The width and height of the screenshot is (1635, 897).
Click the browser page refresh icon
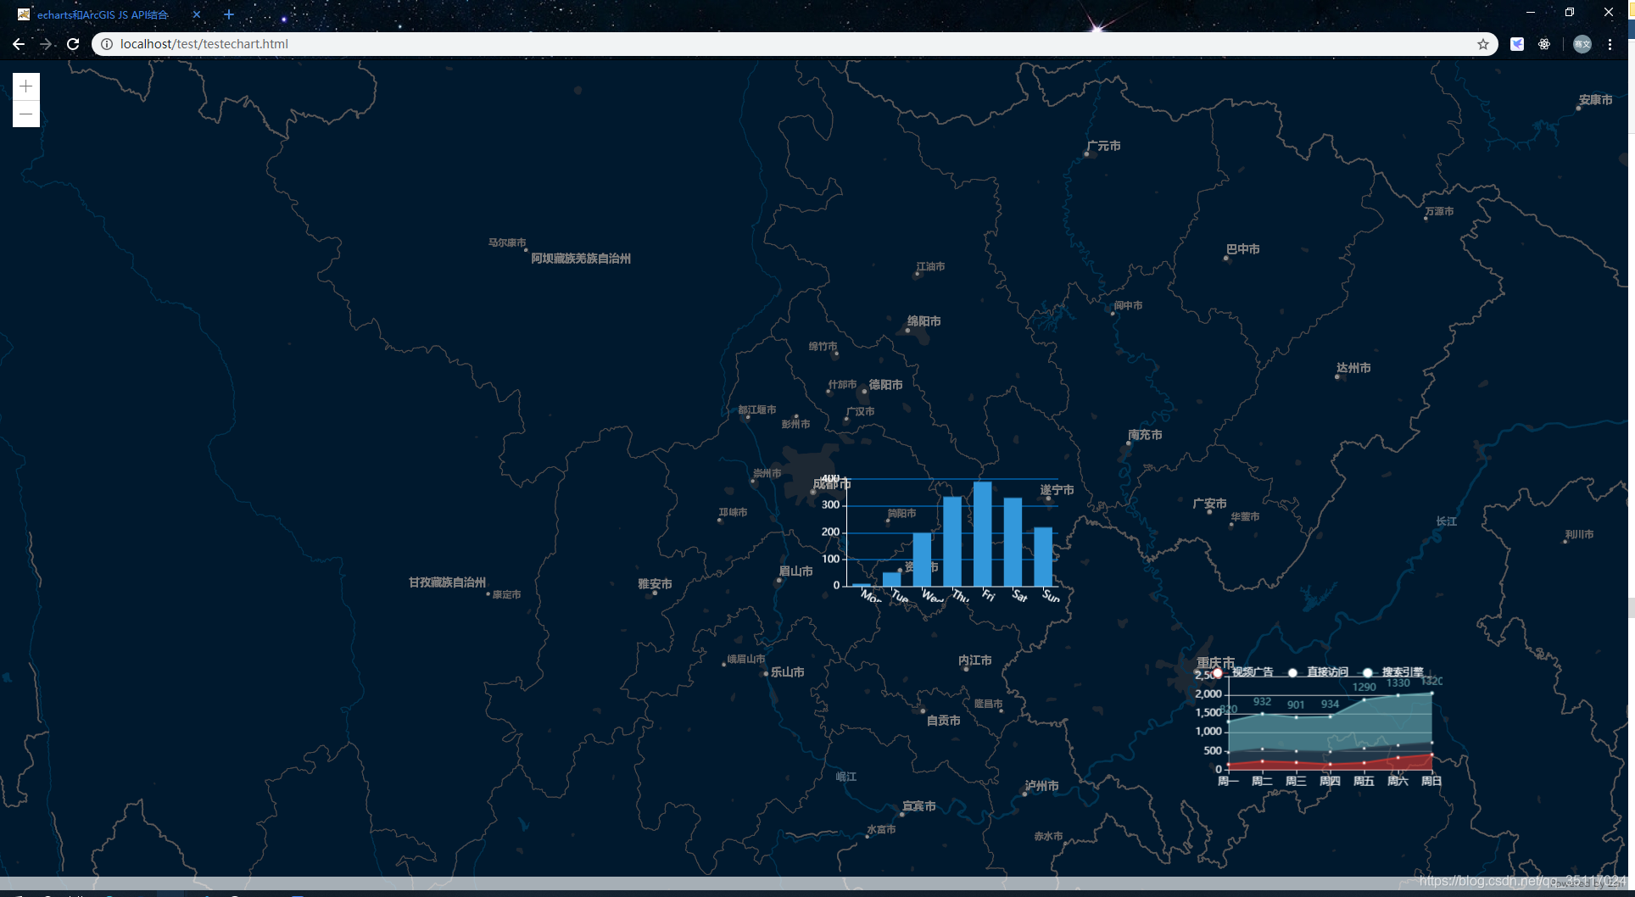point(73,44)
